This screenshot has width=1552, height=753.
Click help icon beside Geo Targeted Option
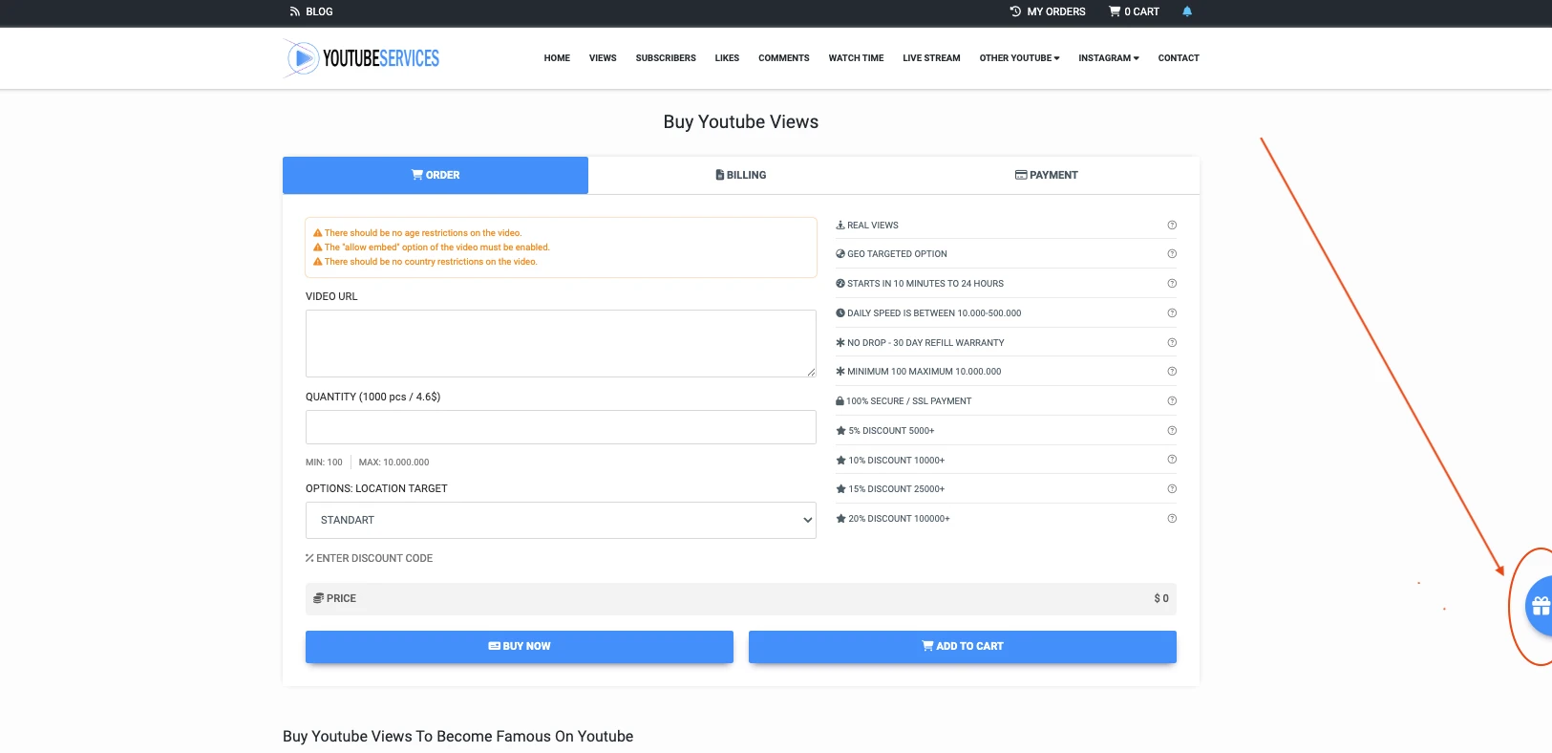(1172, 254)
